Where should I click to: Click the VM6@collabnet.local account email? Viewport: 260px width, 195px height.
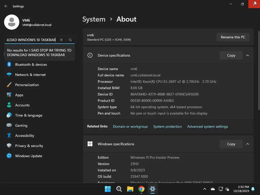[37, 25]
